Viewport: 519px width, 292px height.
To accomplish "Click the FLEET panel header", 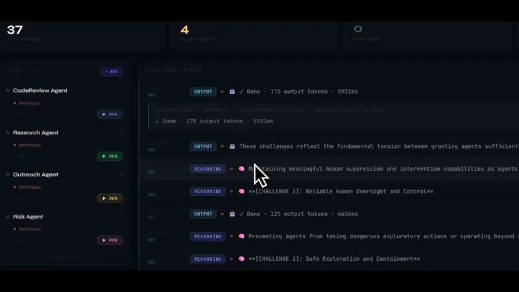I will pyautogui.click(x=23, y=71).
